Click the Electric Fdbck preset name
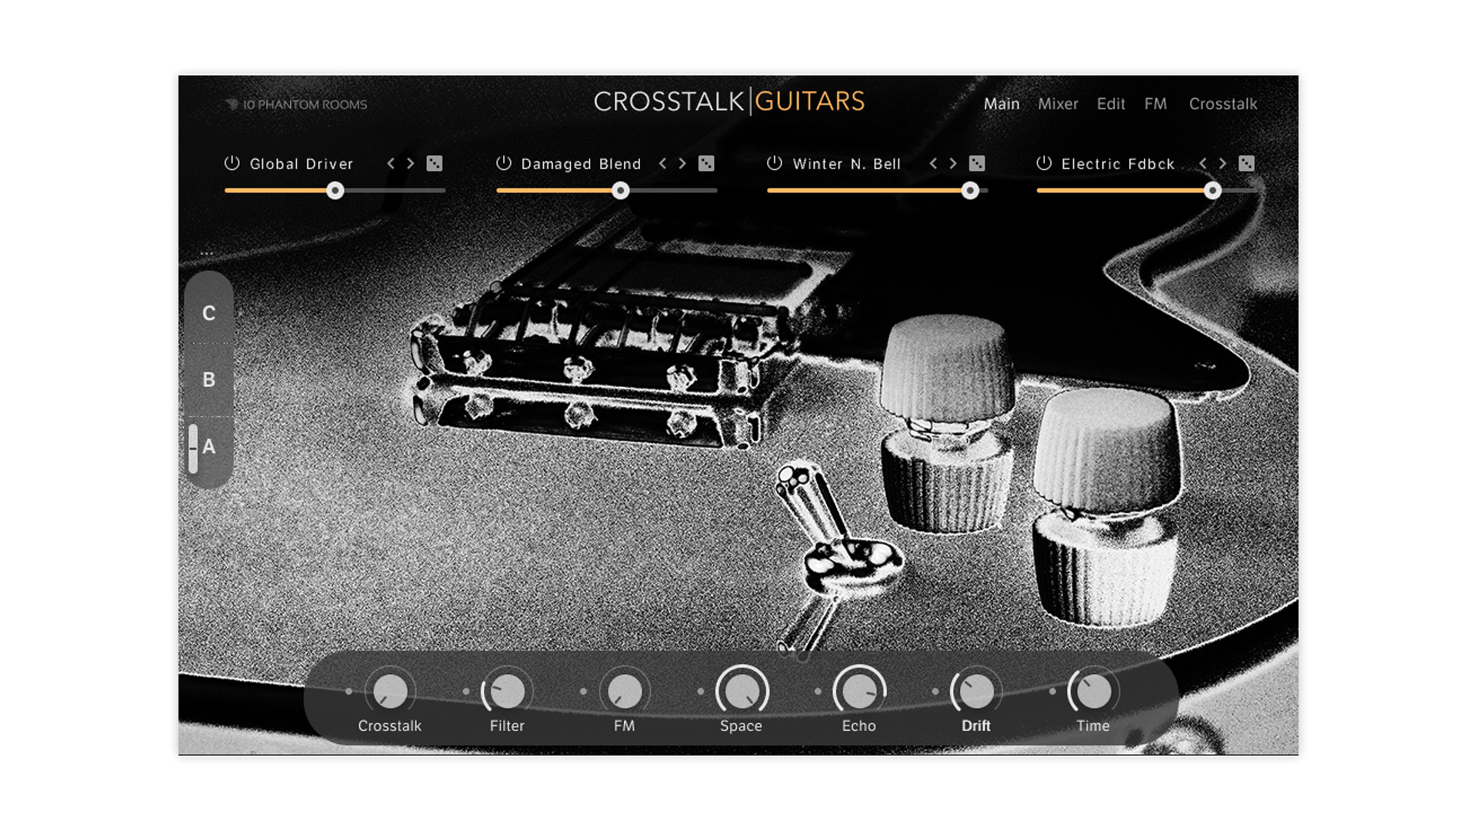 point(1118,164)
